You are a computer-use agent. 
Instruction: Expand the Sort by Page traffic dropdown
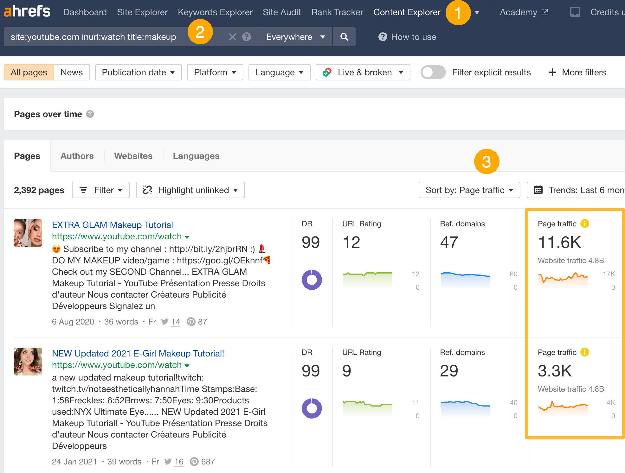point(469,190)
